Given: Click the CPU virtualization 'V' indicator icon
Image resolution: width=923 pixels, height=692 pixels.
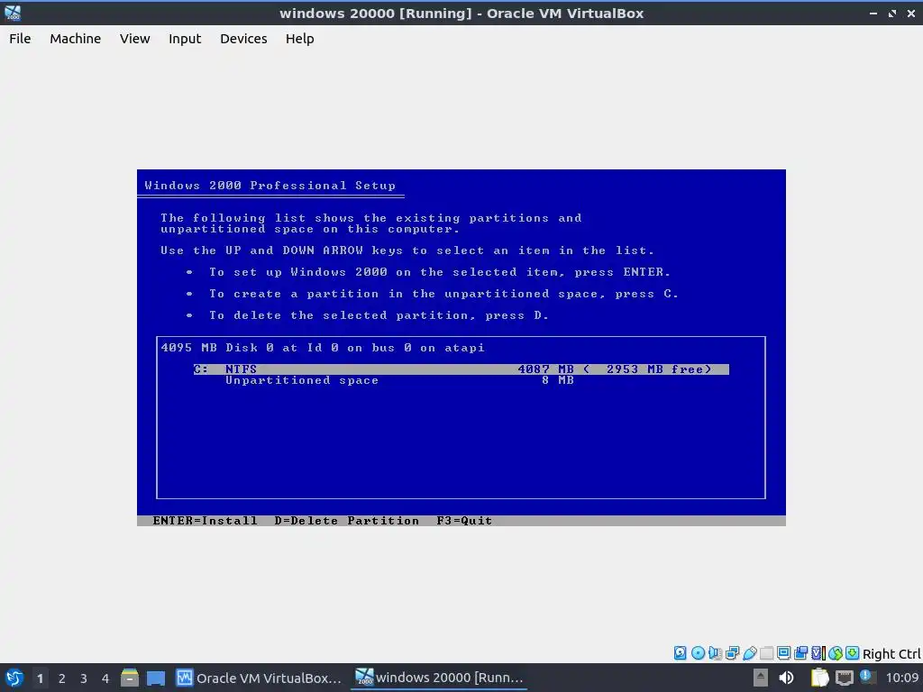Looking at the screenshot, I should click(818, 652).
